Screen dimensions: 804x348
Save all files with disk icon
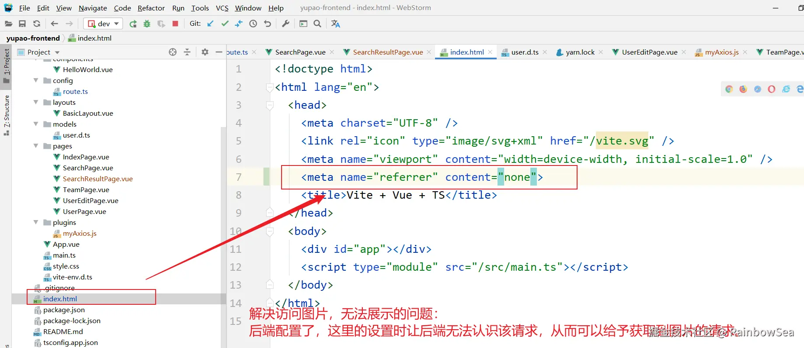tap(22, 24)
